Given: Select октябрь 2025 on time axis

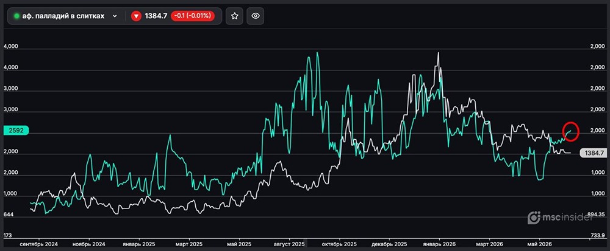Looking at the screenshot, I should tap(340, 244).
